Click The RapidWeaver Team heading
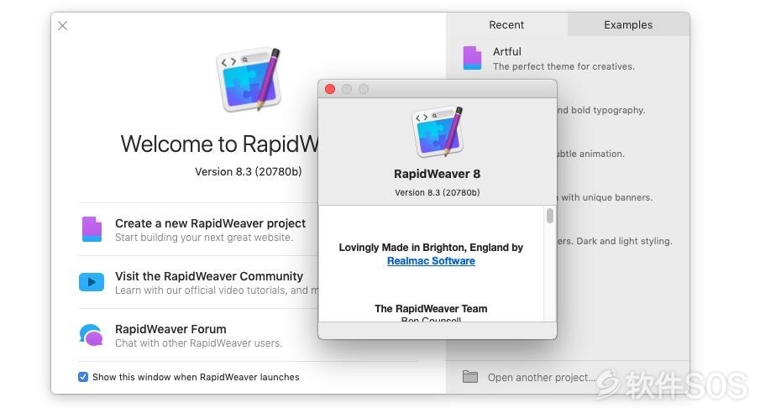 point(431,309)
